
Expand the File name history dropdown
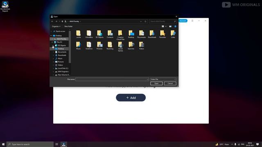147,79
